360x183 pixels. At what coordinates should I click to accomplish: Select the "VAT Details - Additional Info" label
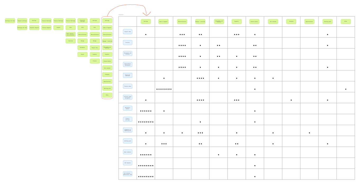(127, 173)
